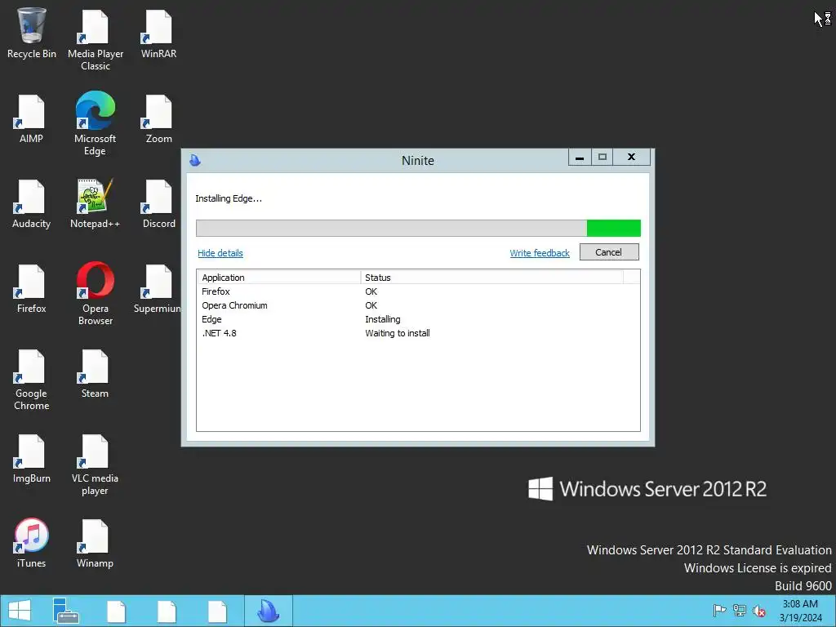Click the Application column header
Screen dimensions: 836x627
click(279, 278)
